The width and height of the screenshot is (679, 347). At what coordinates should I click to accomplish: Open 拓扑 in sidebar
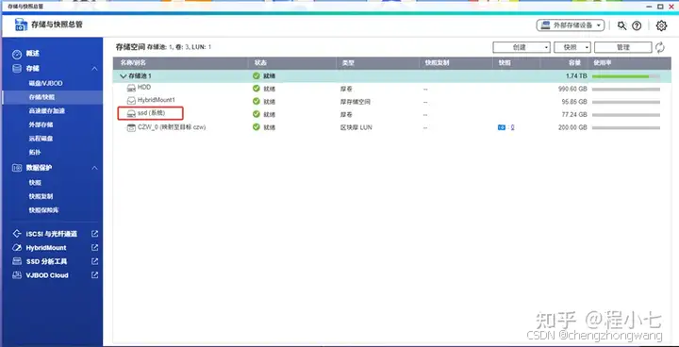pos(35,153)
